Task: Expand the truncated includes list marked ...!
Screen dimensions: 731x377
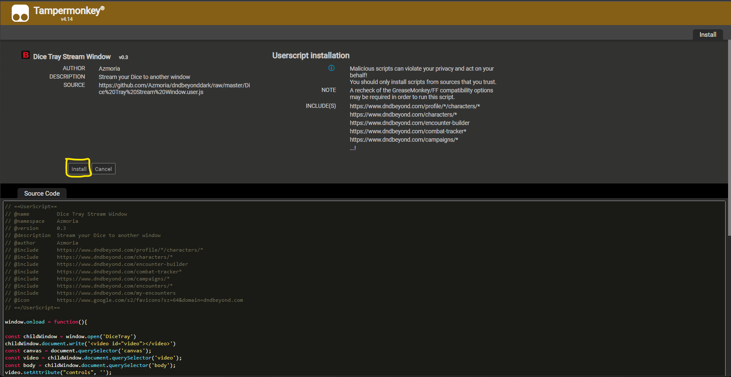Action: pos(352,148)
